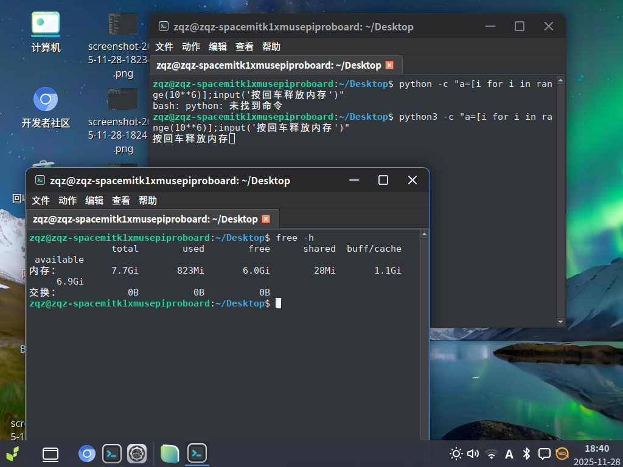This screenshot has width=623, height=467.
Task: Click the 6.9Gi available memory value
Action: point(70,282)
